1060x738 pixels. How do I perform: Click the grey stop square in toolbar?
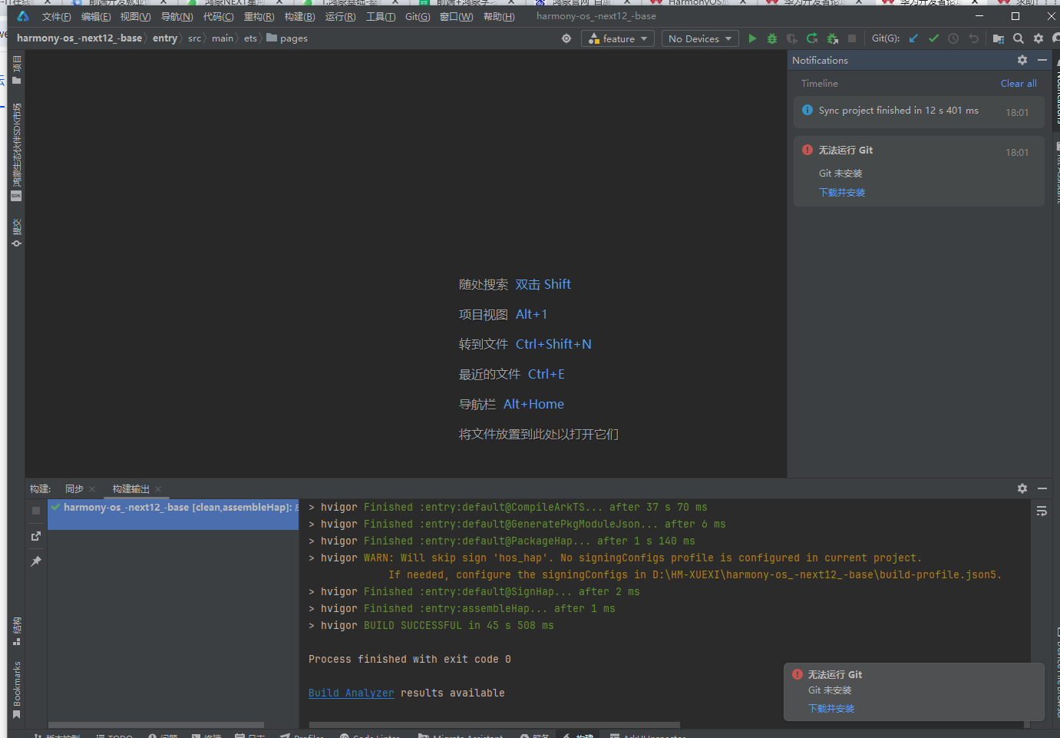[852, 38]
